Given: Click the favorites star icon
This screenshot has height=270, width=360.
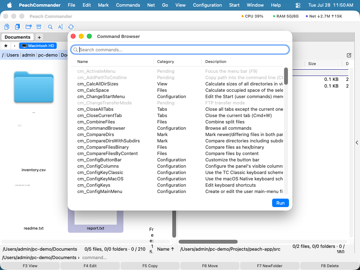Looking at the screenshot, I should 6,46.
